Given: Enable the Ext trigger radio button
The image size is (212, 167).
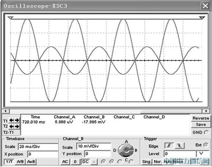Looking at the screenshot, I should click(206, 145).
